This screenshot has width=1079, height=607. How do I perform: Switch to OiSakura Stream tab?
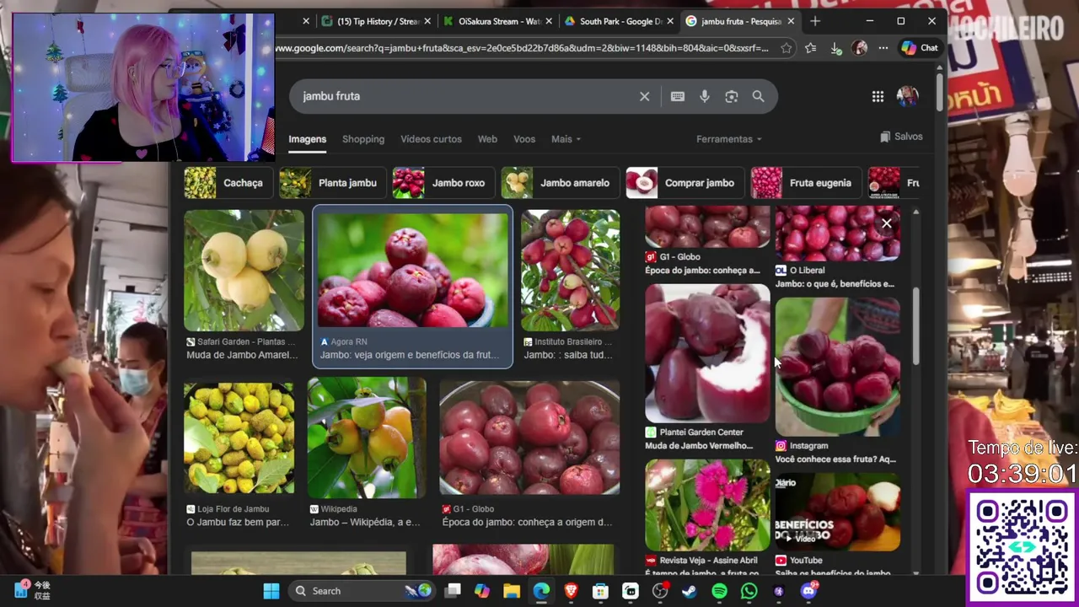tap(499, 21)
